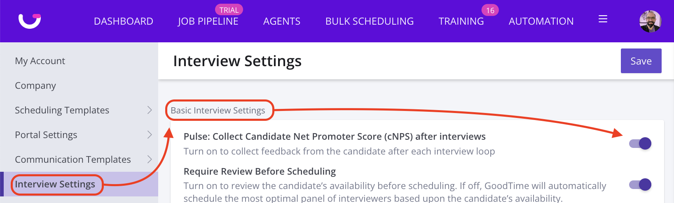Navigate to the Automation tab
This screenshot has width=674, height=203.
(x=541, y=21)
